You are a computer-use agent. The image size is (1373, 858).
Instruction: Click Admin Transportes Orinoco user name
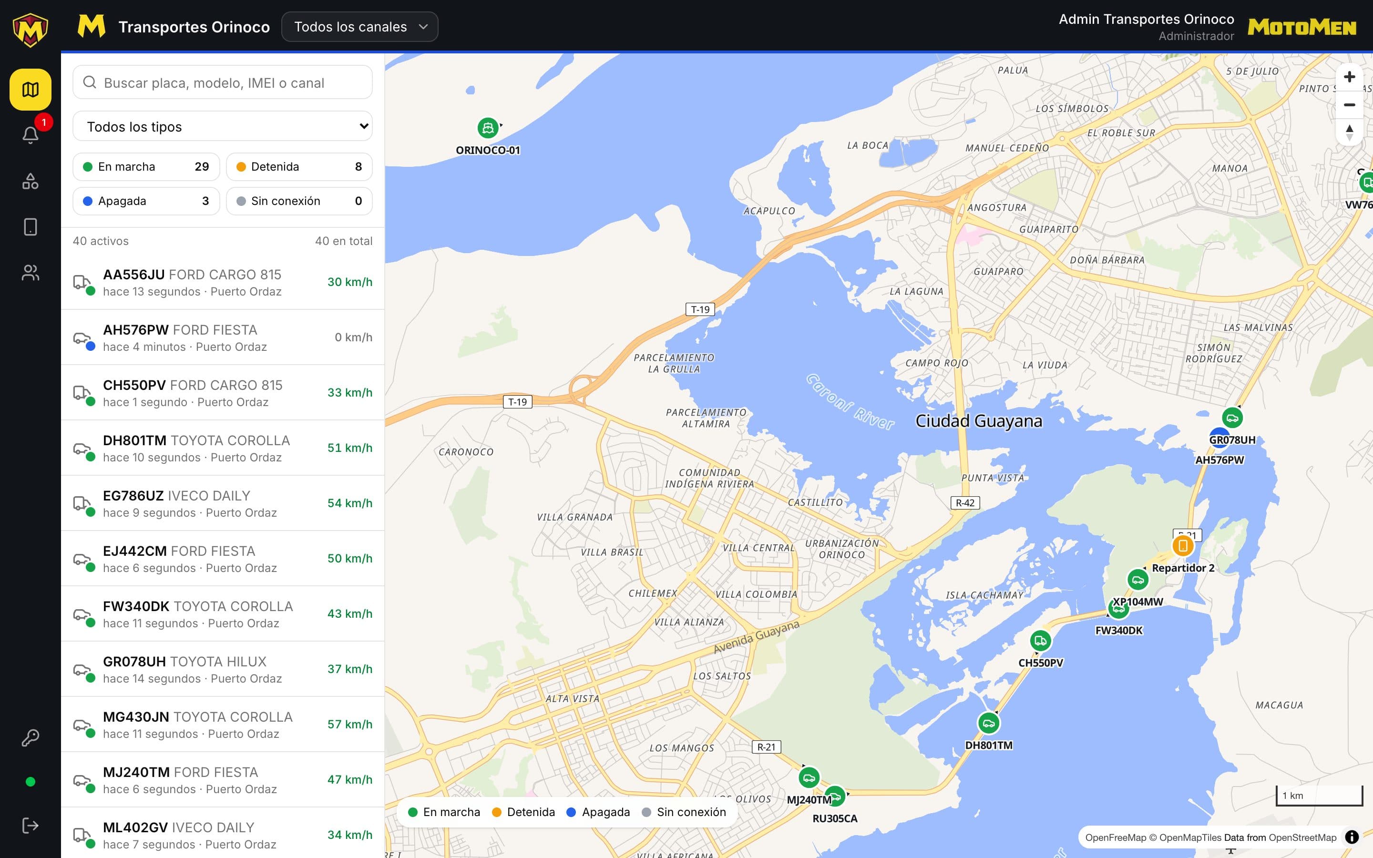pyautogui.click(x=1146, y=19)
